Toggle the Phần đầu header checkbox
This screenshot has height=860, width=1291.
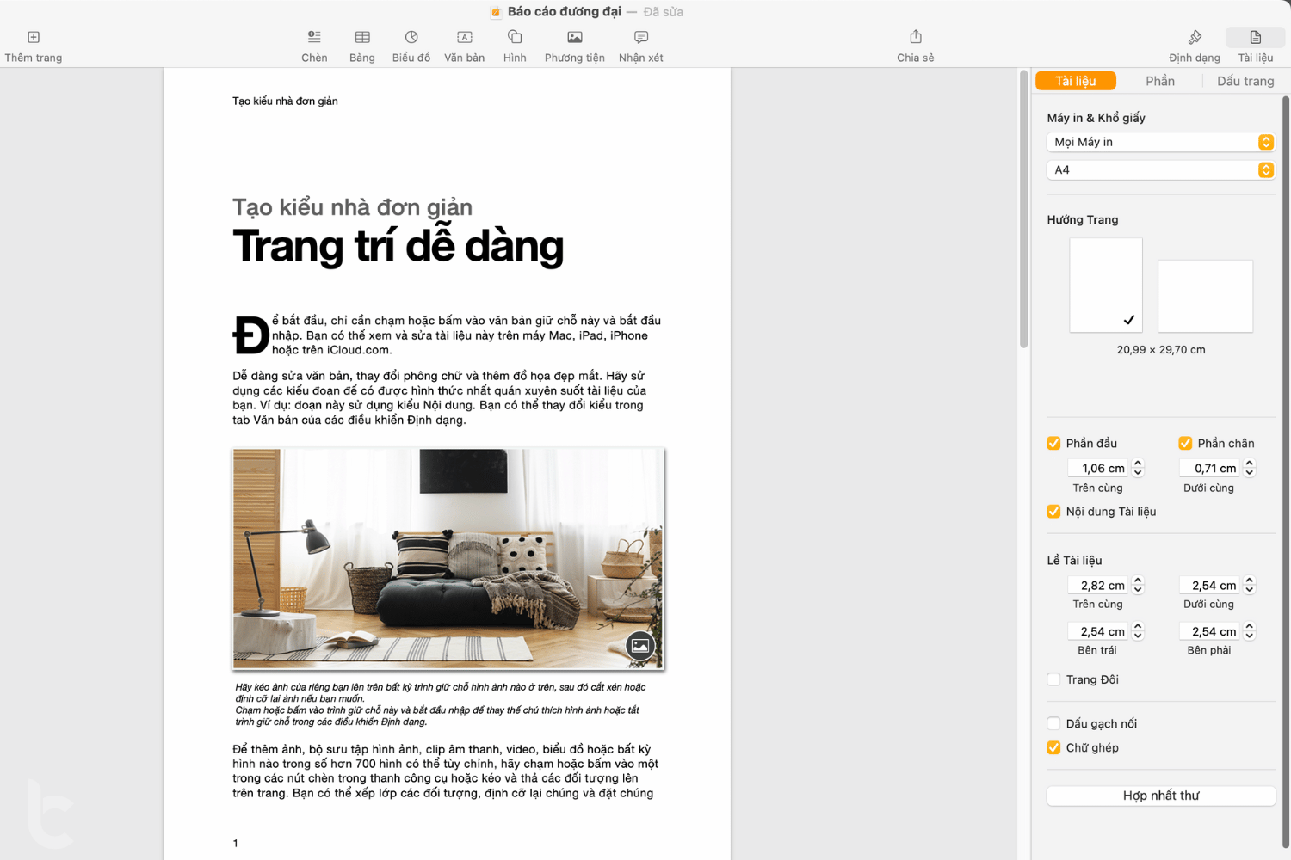pyautogui.click(x=1053, y=443)
